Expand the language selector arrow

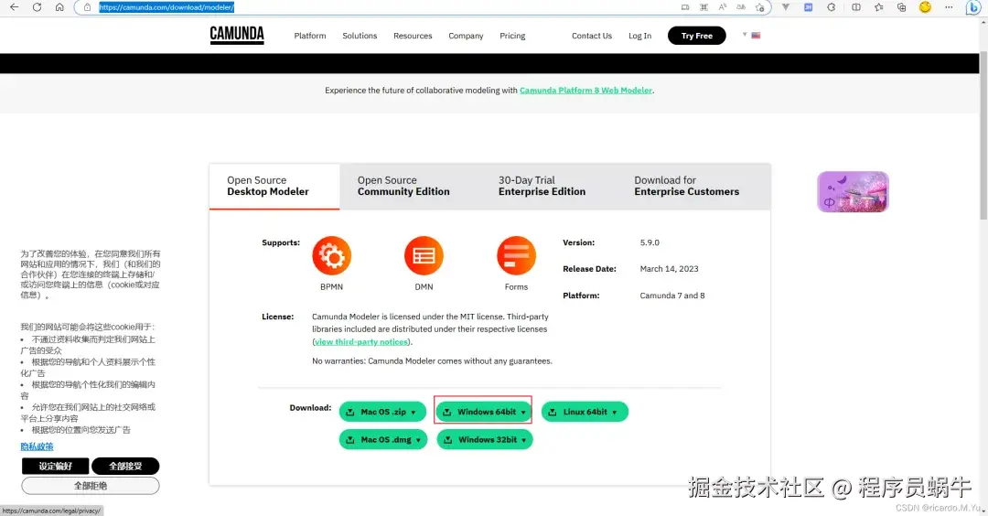point(745,35)
